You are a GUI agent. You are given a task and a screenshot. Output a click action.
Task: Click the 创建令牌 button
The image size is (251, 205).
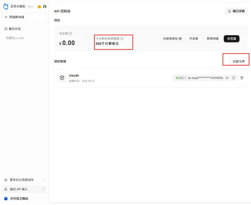tap(238, 61)
